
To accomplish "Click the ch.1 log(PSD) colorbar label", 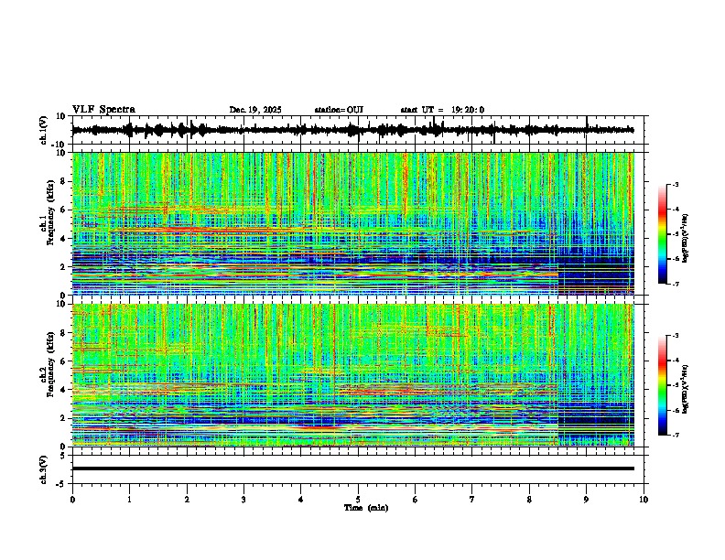I will [686, 239].
